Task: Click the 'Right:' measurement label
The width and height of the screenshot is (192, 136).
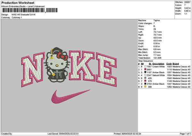Action: (x=141, y=35)
